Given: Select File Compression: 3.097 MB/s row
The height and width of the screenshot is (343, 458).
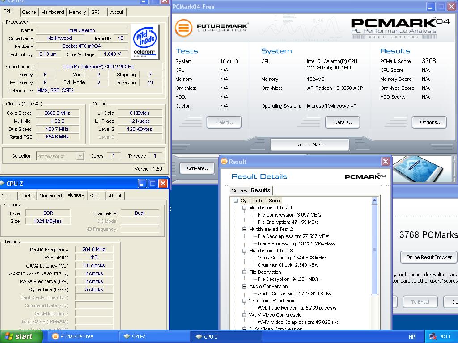Looking at the screenshot, I should point(289,215).
